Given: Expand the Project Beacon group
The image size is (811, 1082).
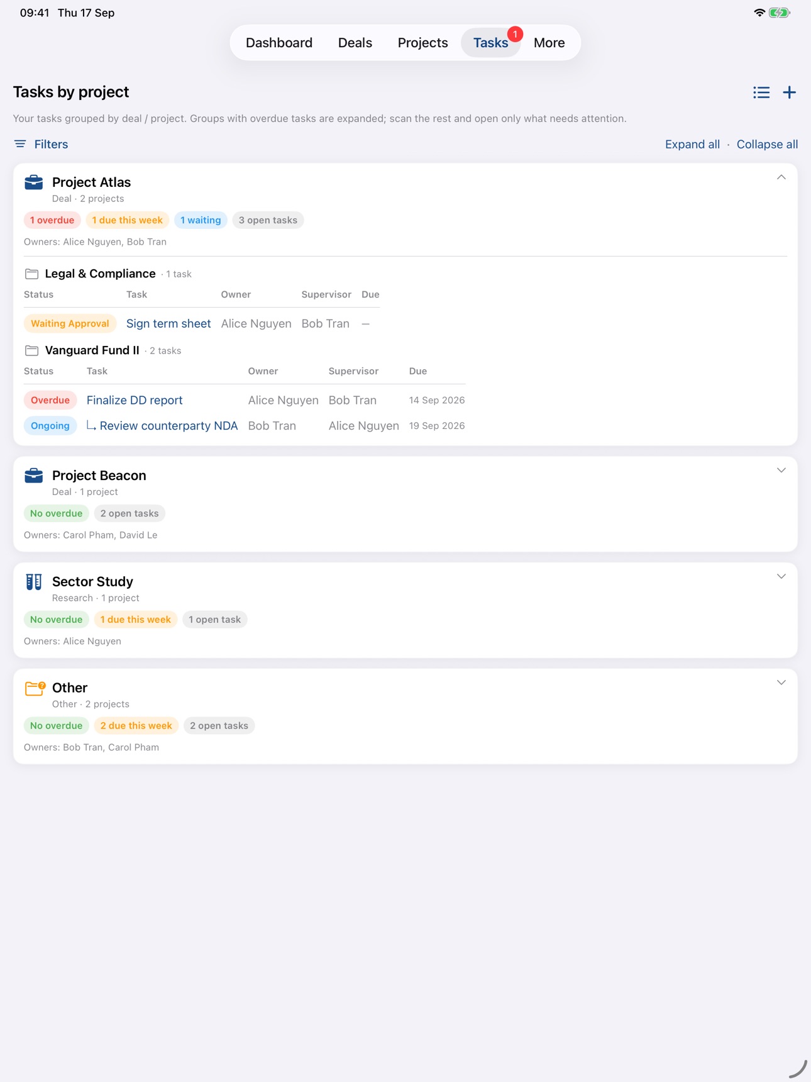Looking at the screenshot, I should tap(781, 471).
